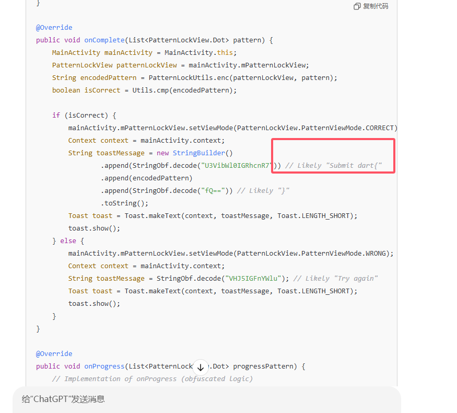Click the scroll-to-bottom down arrow button
Image resolution: width=457 pixels, height=413 pixels.
tap(201, 368)
